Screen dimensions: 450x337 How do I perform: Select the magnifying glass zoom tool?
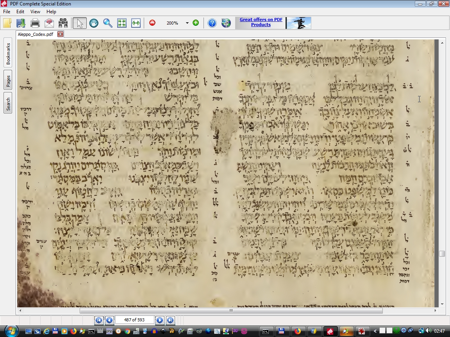click(108, 23)
